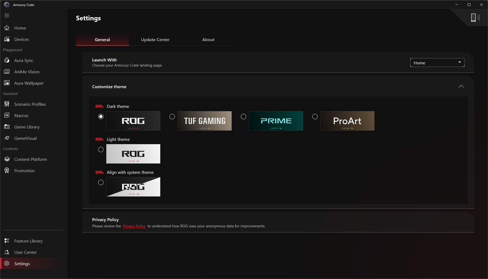Screen dimensions: 488x279
Task: Minimize the Armoury Crate window
Action: (456, 5)
